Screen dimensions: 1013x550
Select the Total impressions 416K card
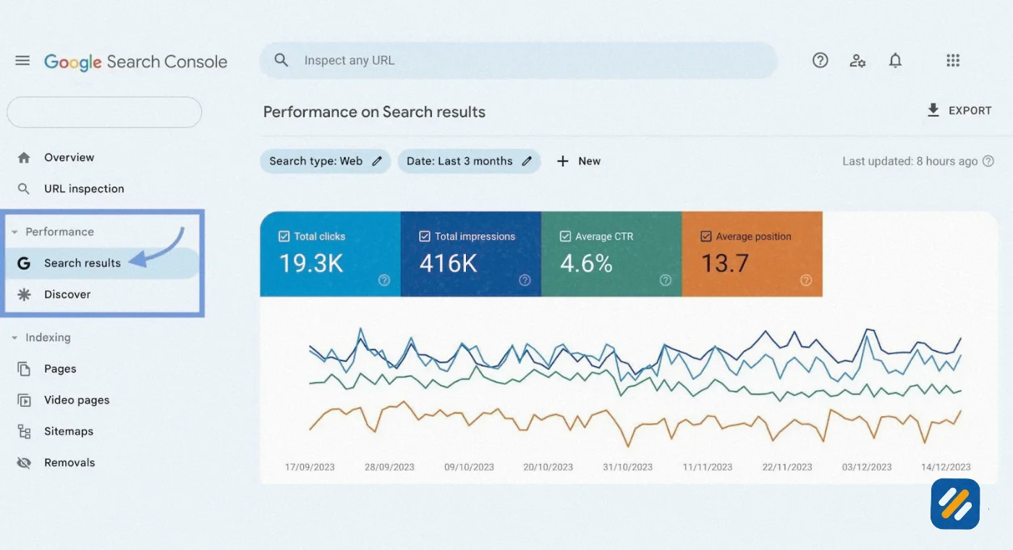click(x=470, y=254)
